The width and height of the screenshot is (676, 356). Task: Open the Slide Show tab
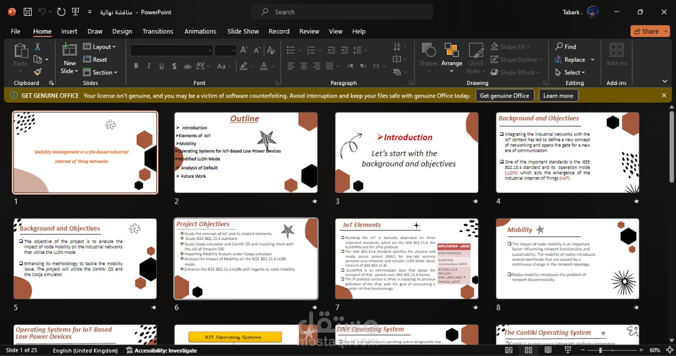click(x=243, y=31)
